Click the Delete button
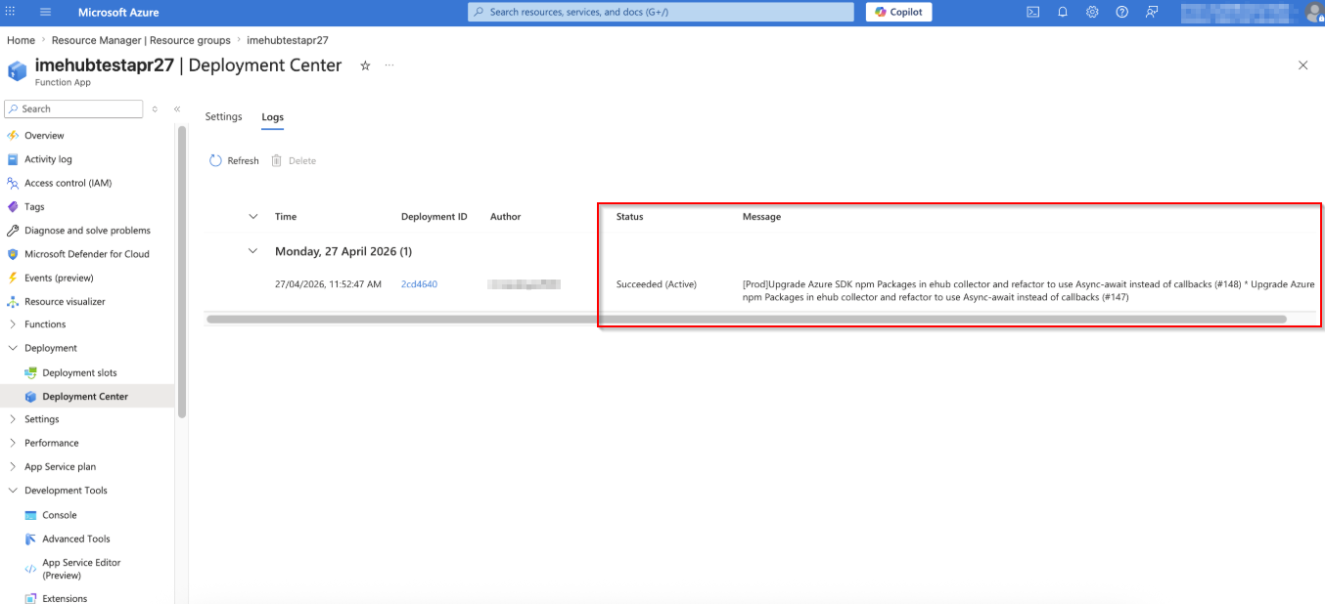The height and width of the screenshot is (604, 1325). 294,160
